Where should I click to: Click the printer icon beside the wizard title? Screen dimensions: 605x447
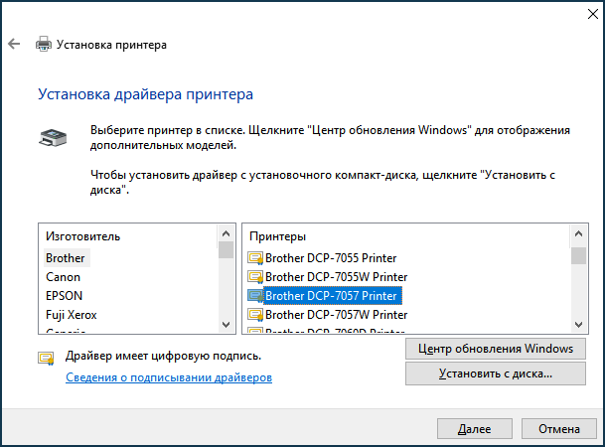point(44,44)
